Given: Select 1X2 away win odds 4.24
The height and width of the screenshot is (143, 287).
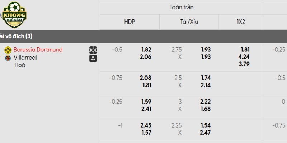Looking at the screenshot, I should [x=244, y=56].
